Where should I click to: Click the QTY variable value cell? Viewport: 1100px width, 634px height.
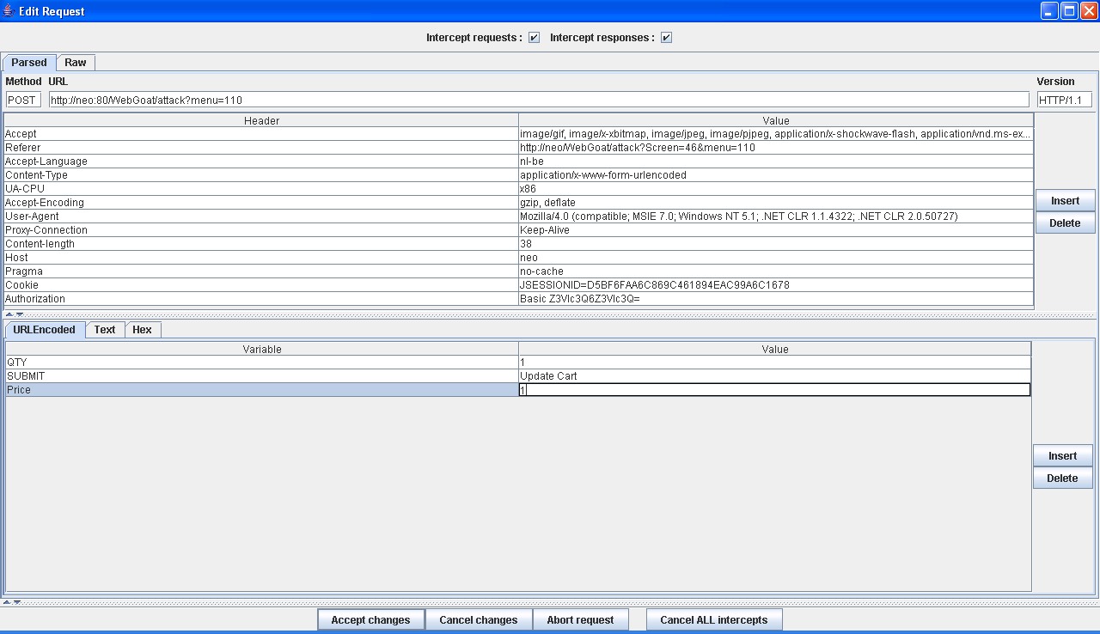point(773,363)
